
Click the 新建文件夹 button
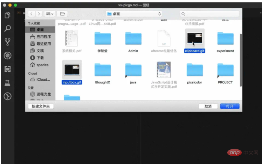(41, 106)
